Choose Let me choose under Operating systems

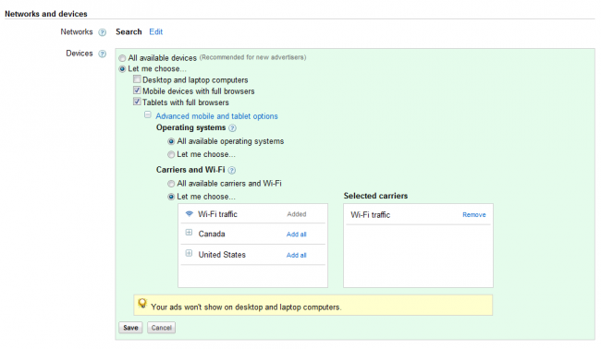[171, 155]
